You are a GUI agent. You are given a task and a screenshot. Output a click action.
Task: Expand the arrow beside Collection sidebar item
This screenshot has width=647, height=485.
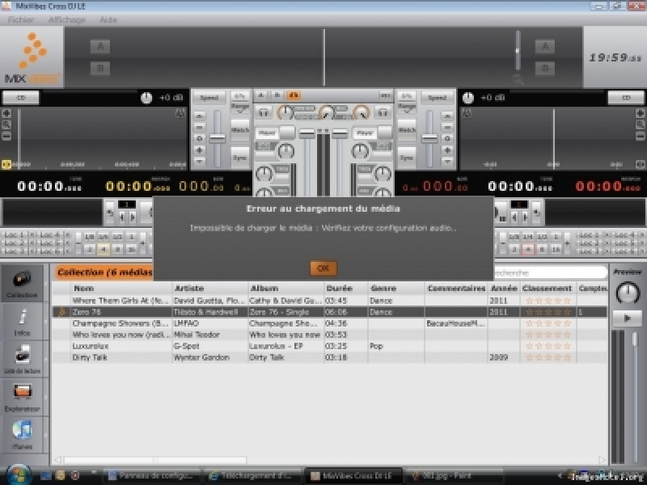46,285
